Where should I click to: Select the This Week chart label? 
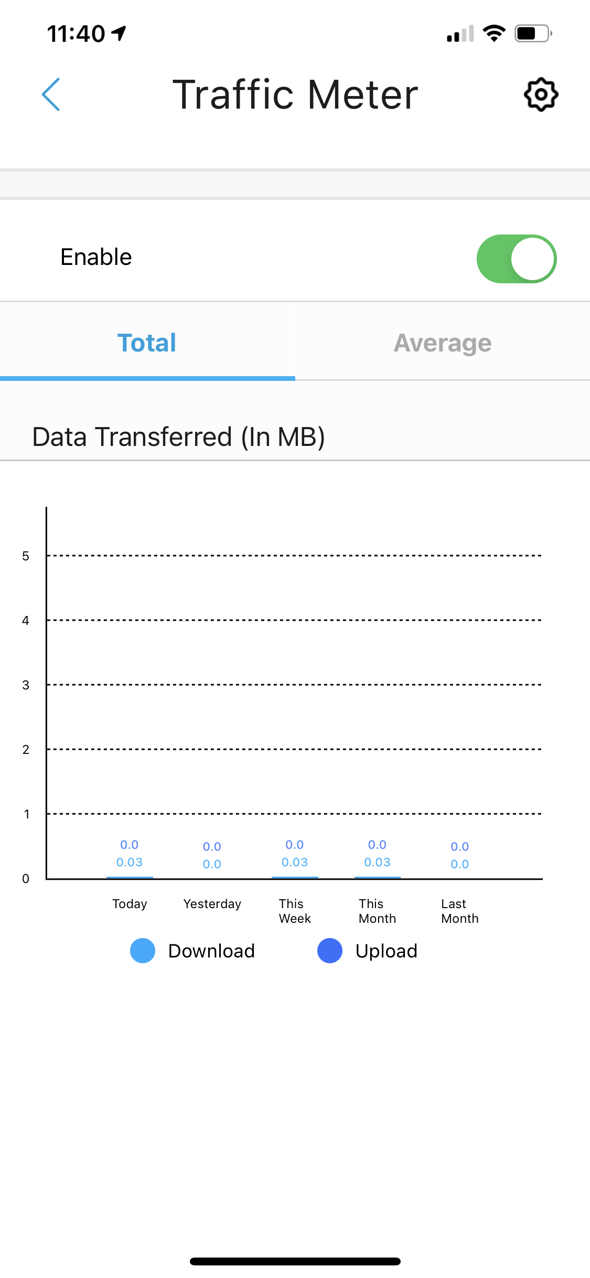pos(295,911)
